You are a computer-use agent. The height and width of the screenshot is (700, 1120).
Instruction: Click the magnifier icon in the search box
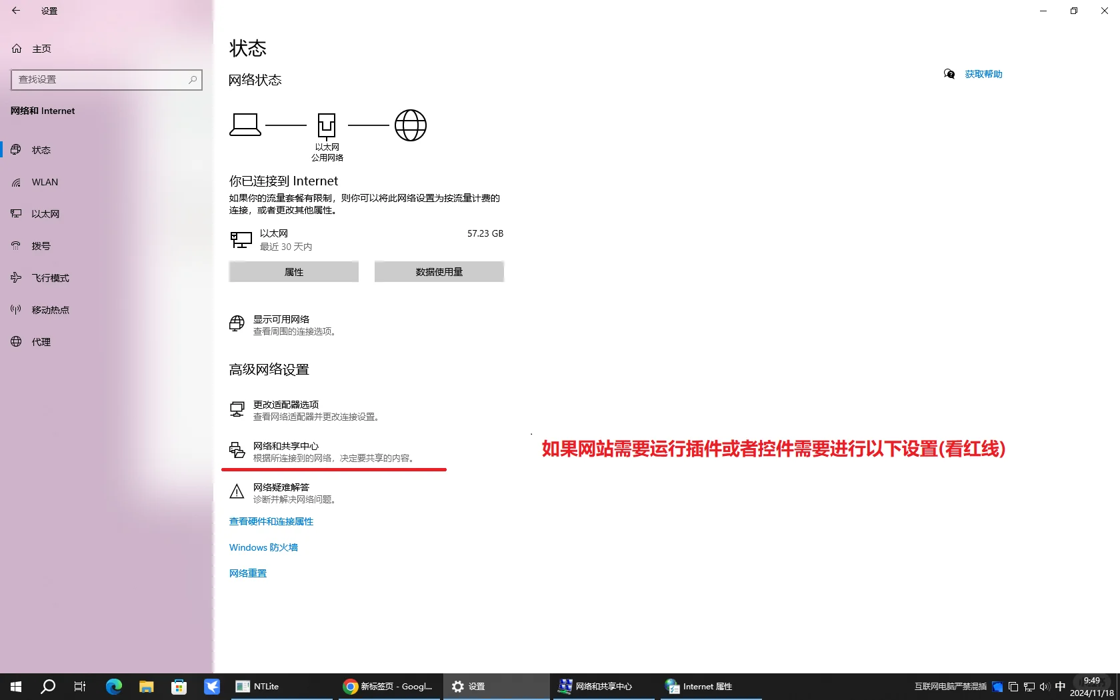(193, 80)
